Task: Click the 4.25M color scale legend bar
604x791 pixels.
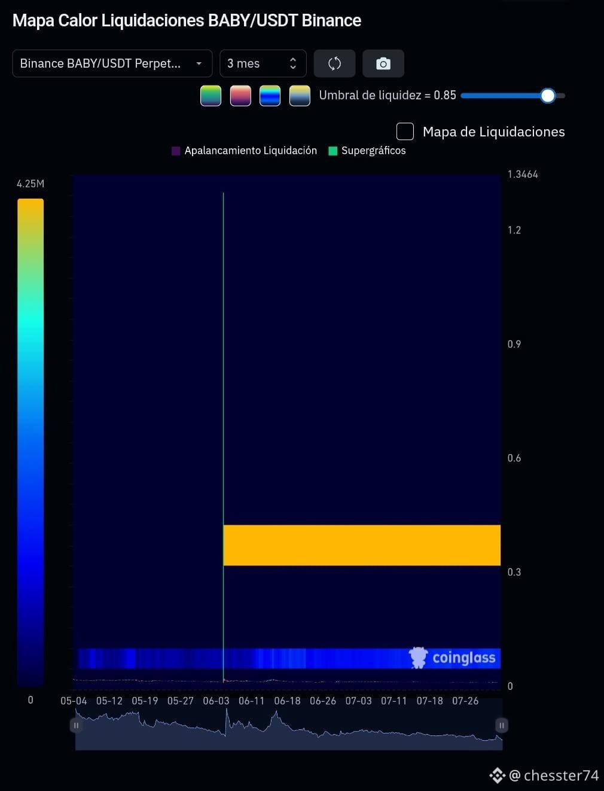Action: (x=30, y=442)
